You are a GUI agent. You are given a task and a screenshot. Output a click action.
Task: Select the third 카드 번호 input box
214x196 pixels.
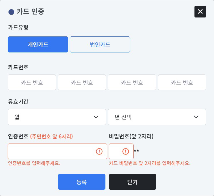(x=132, y=82)
